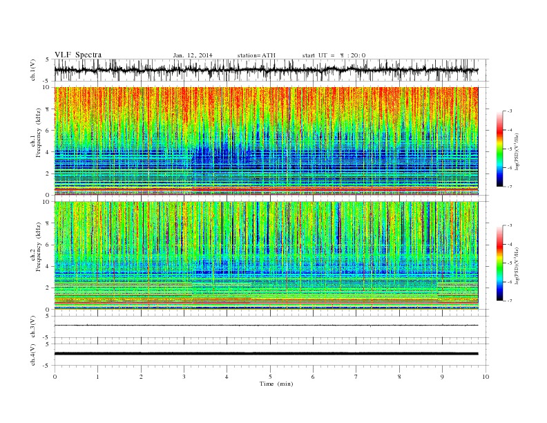Click time axis tick label "8"

[399, 377]
